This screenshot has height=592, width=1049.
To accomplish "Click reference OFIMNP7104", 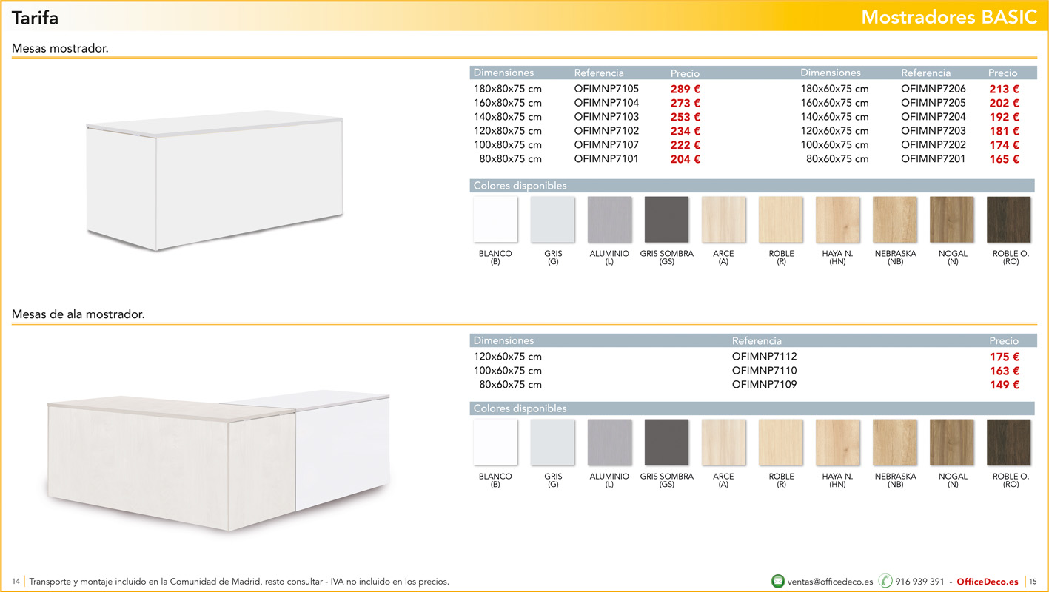I will click(x=606, y=103).
